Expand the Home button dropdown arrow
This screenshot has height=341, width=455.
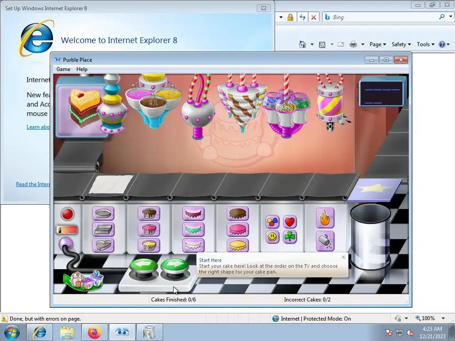click(312, 44)
